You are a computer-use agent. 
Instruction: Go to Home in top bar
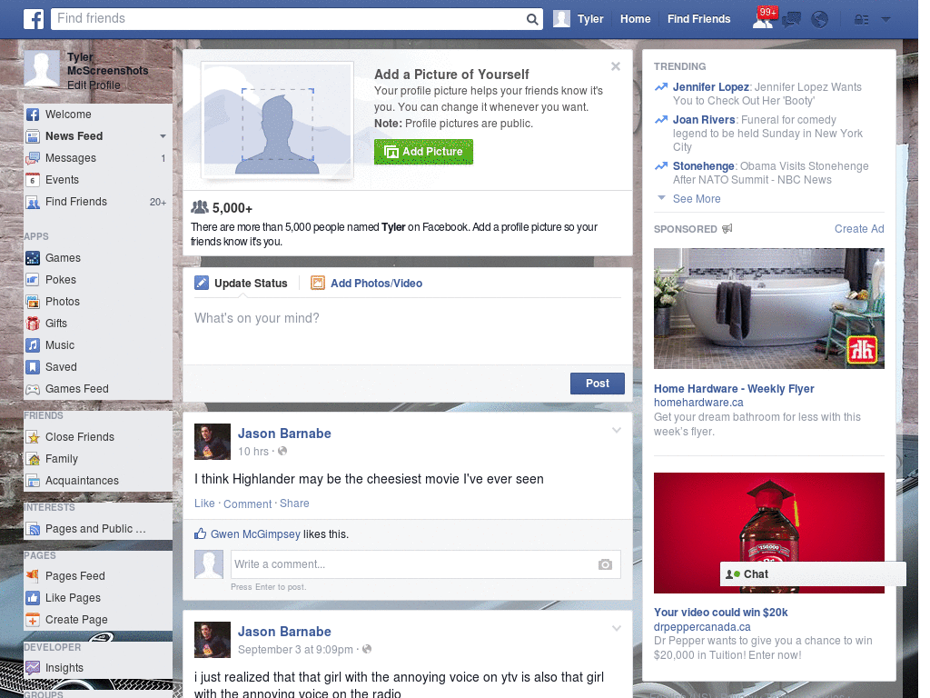pos(635,19)
